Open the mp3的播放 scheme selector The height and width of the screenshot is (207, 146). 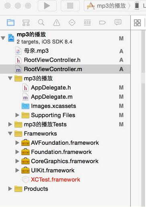pos(108,6)
